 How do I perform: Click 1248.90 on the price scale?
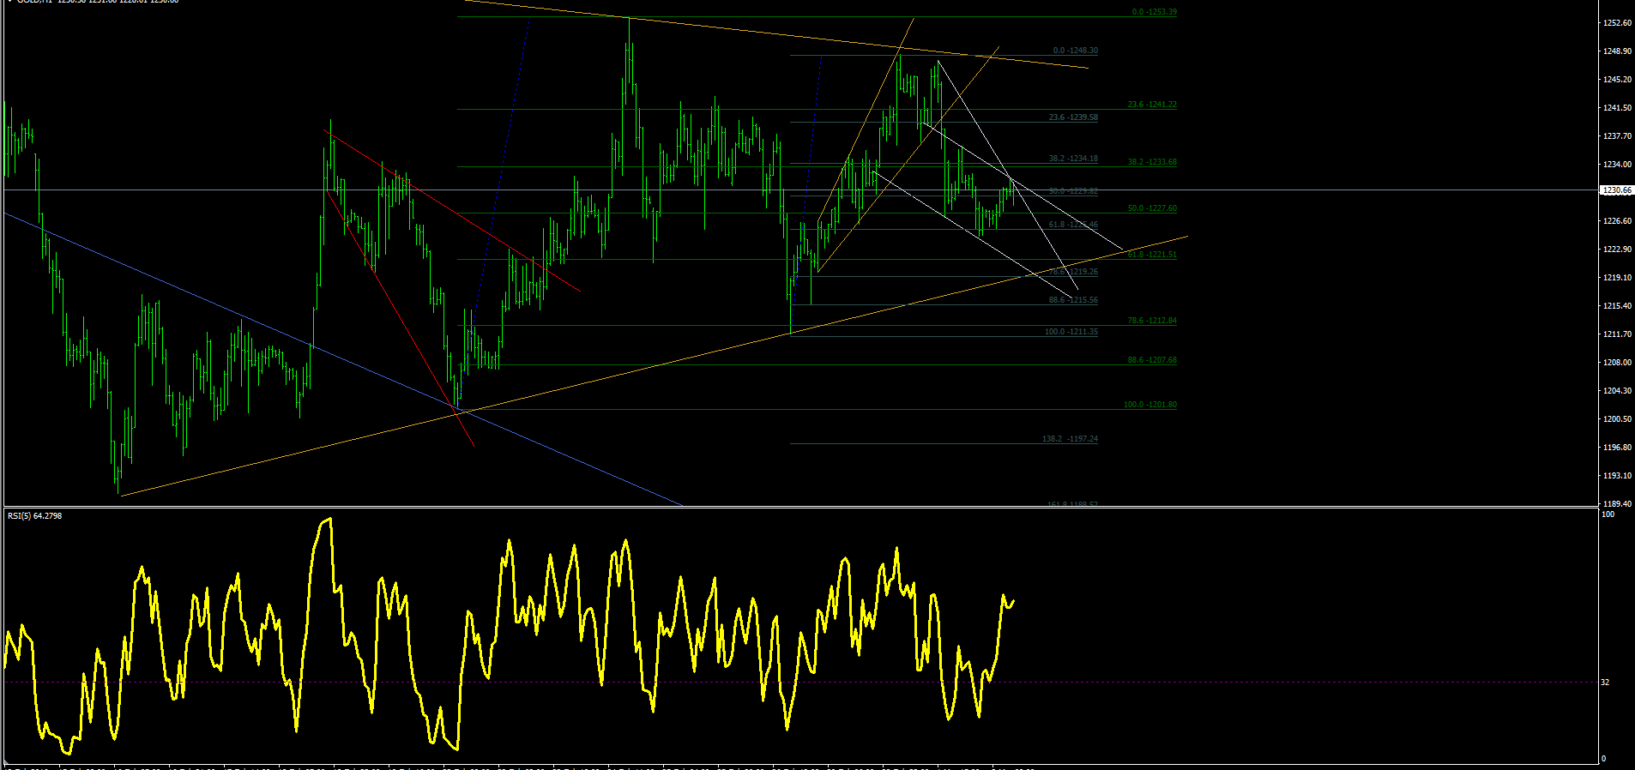point(1617,51)
